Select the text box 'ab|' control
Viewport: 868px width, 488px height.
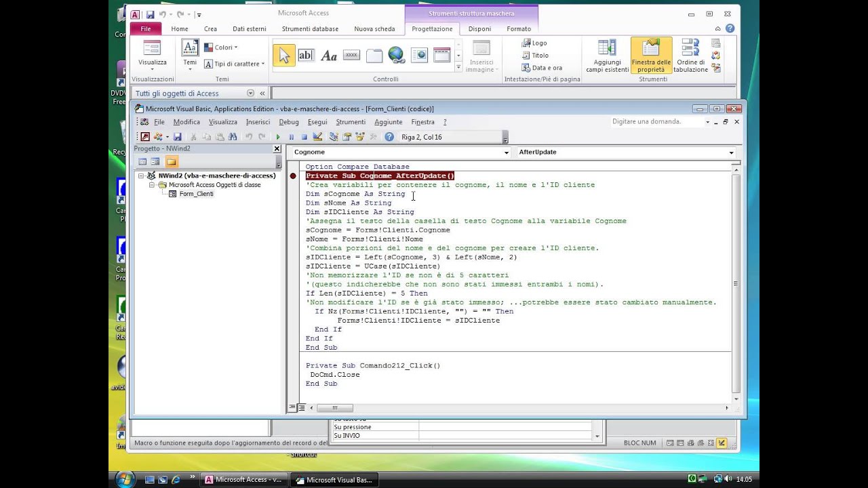[x=306, y=56]
